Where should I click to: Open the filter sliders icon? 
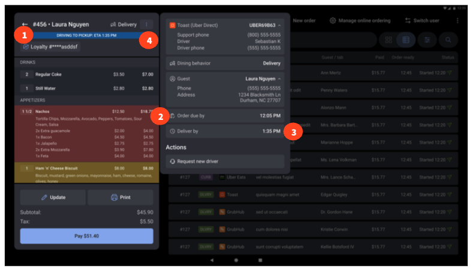pyautogui.click(x=427, y=40)
